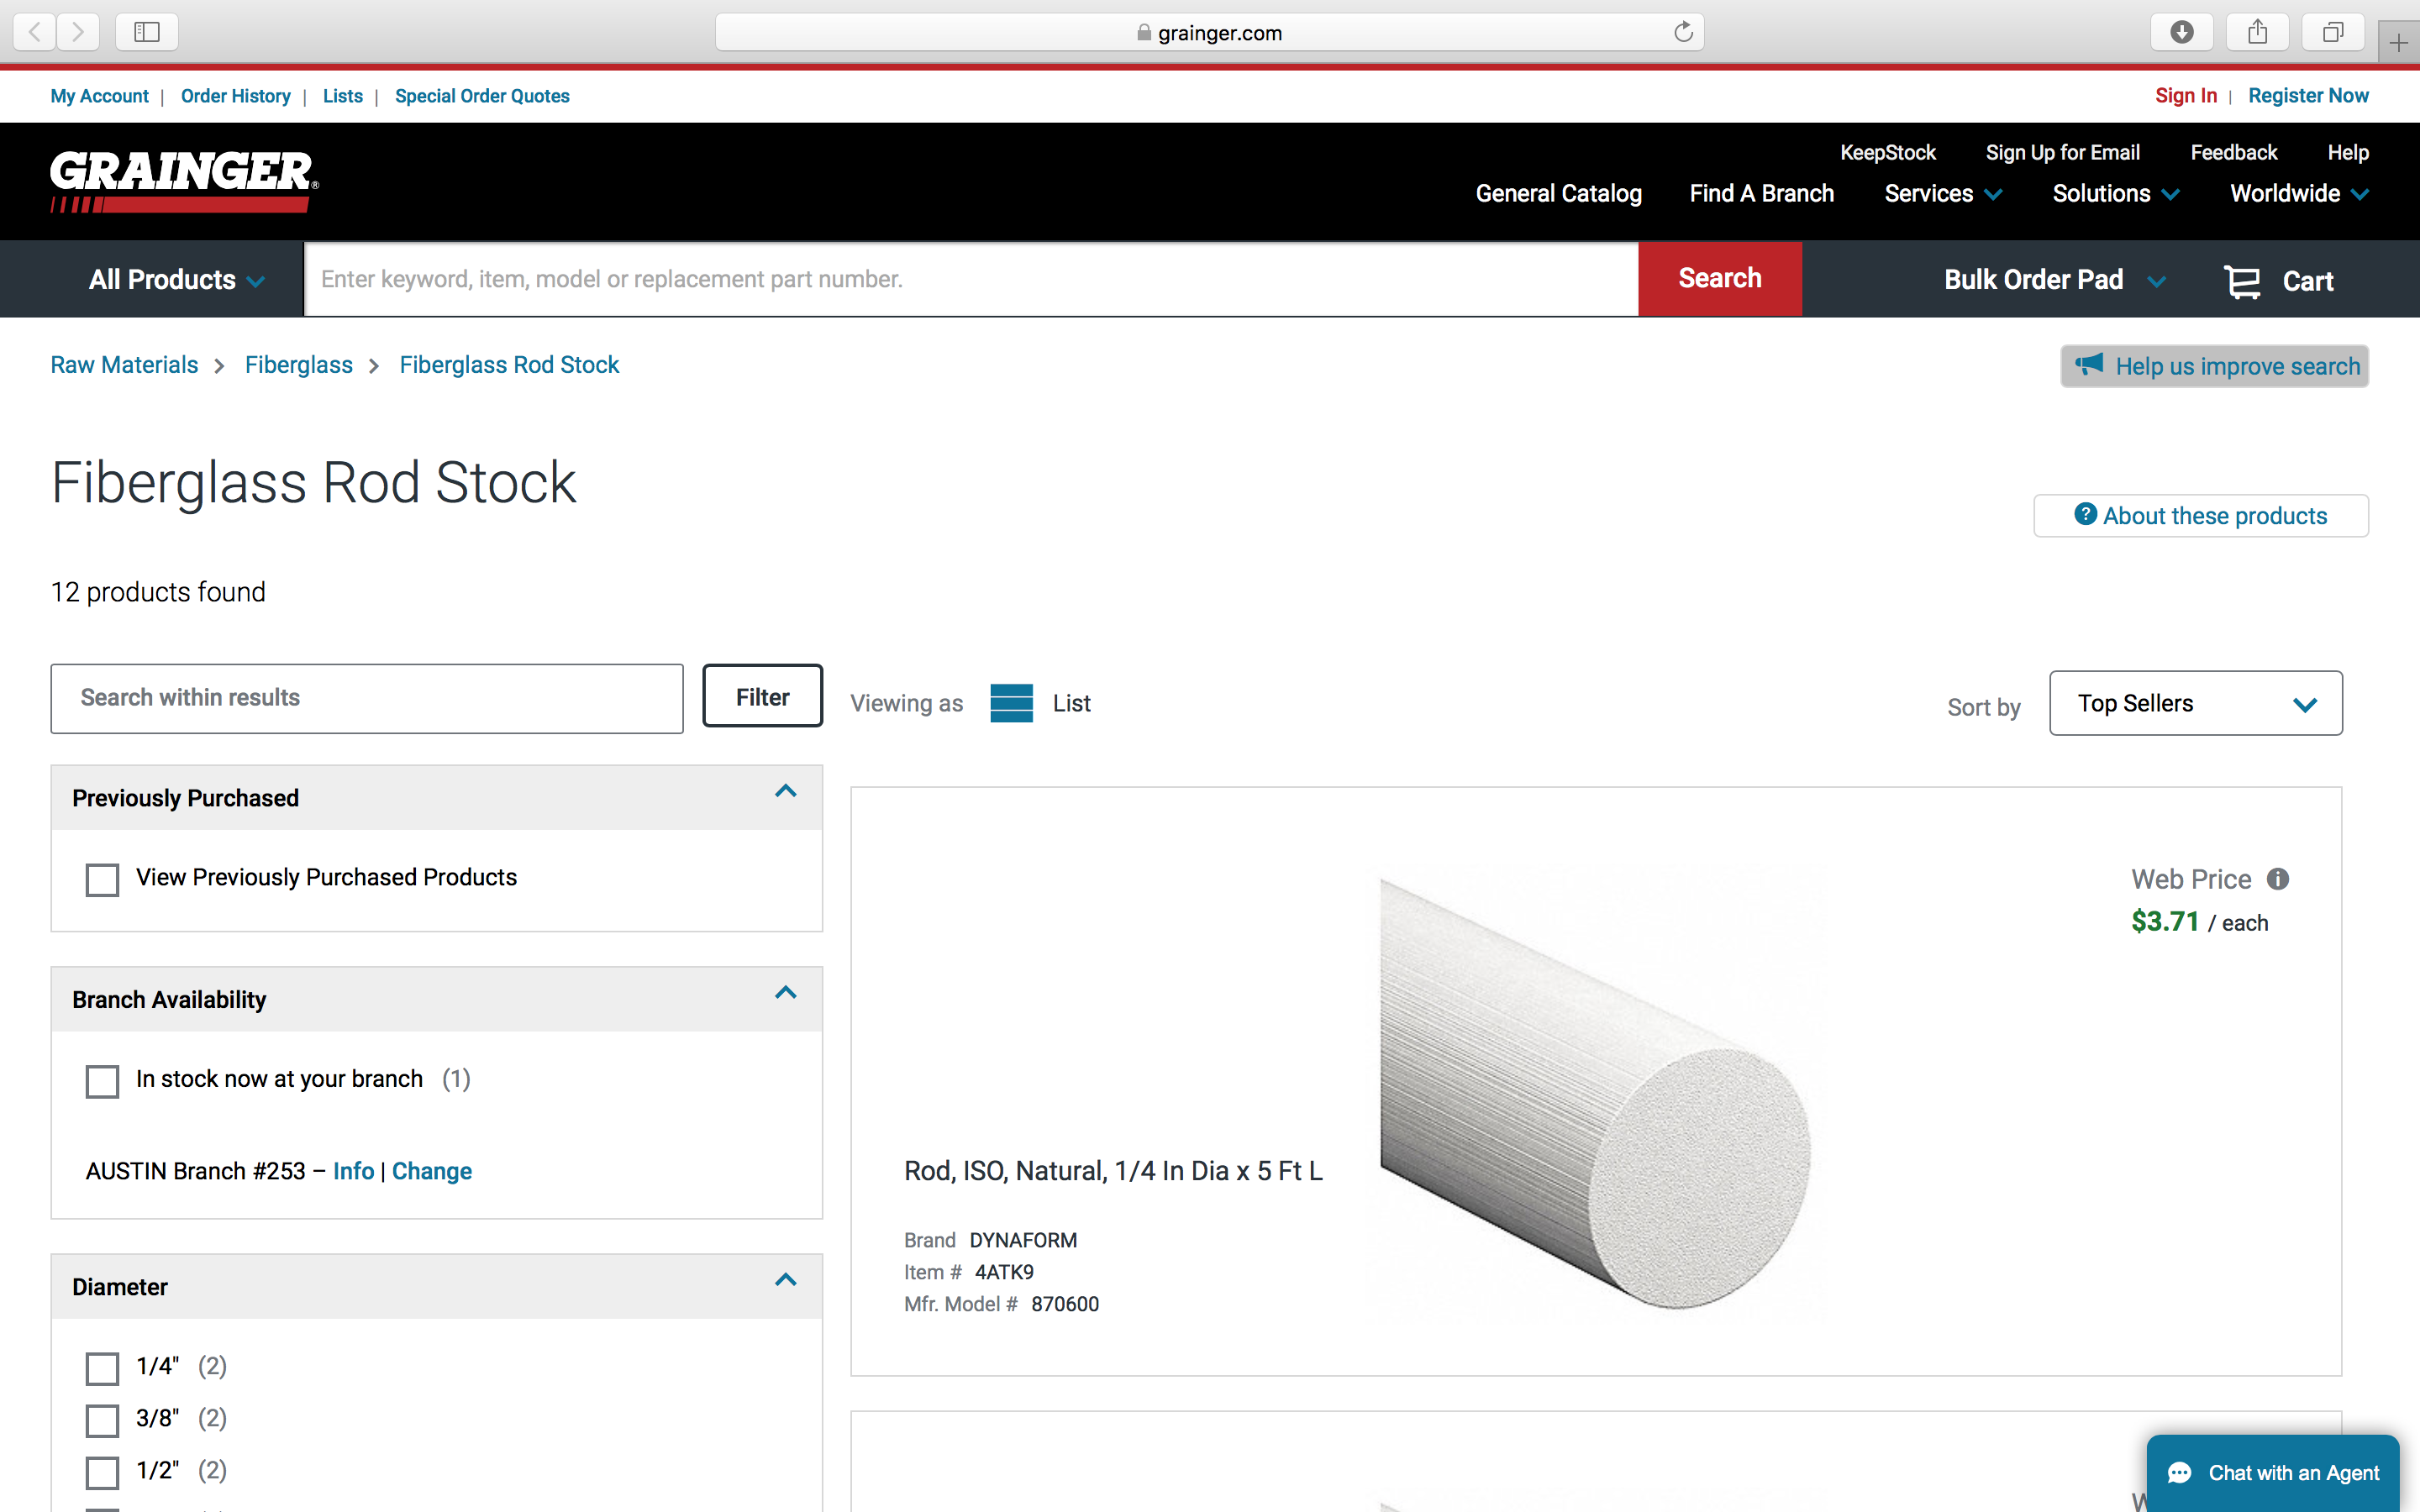Go forward with Safari forward arrow

click(78, 32)
